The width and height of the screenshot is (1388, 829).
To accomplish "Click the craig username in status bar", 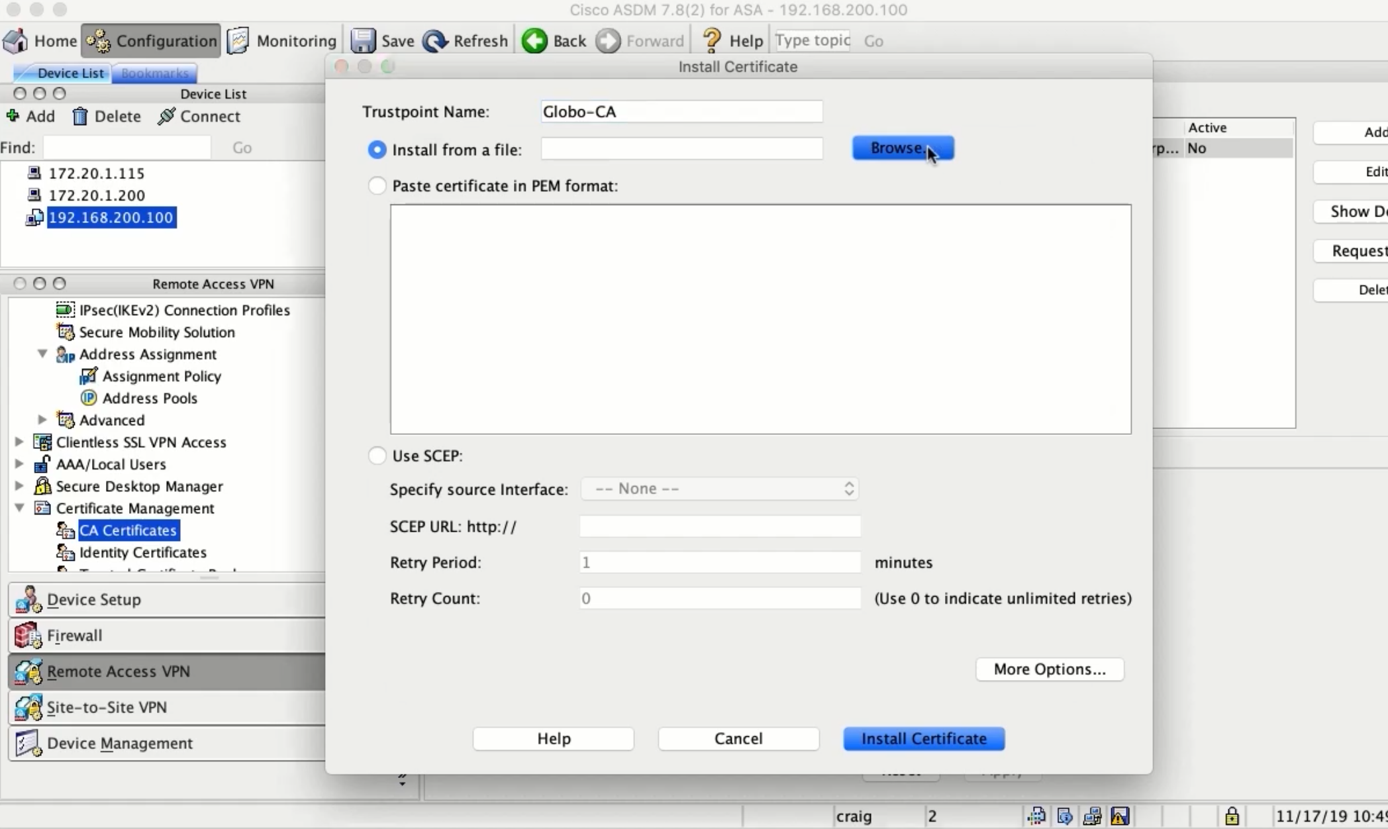I will click(x=854, y=816).
